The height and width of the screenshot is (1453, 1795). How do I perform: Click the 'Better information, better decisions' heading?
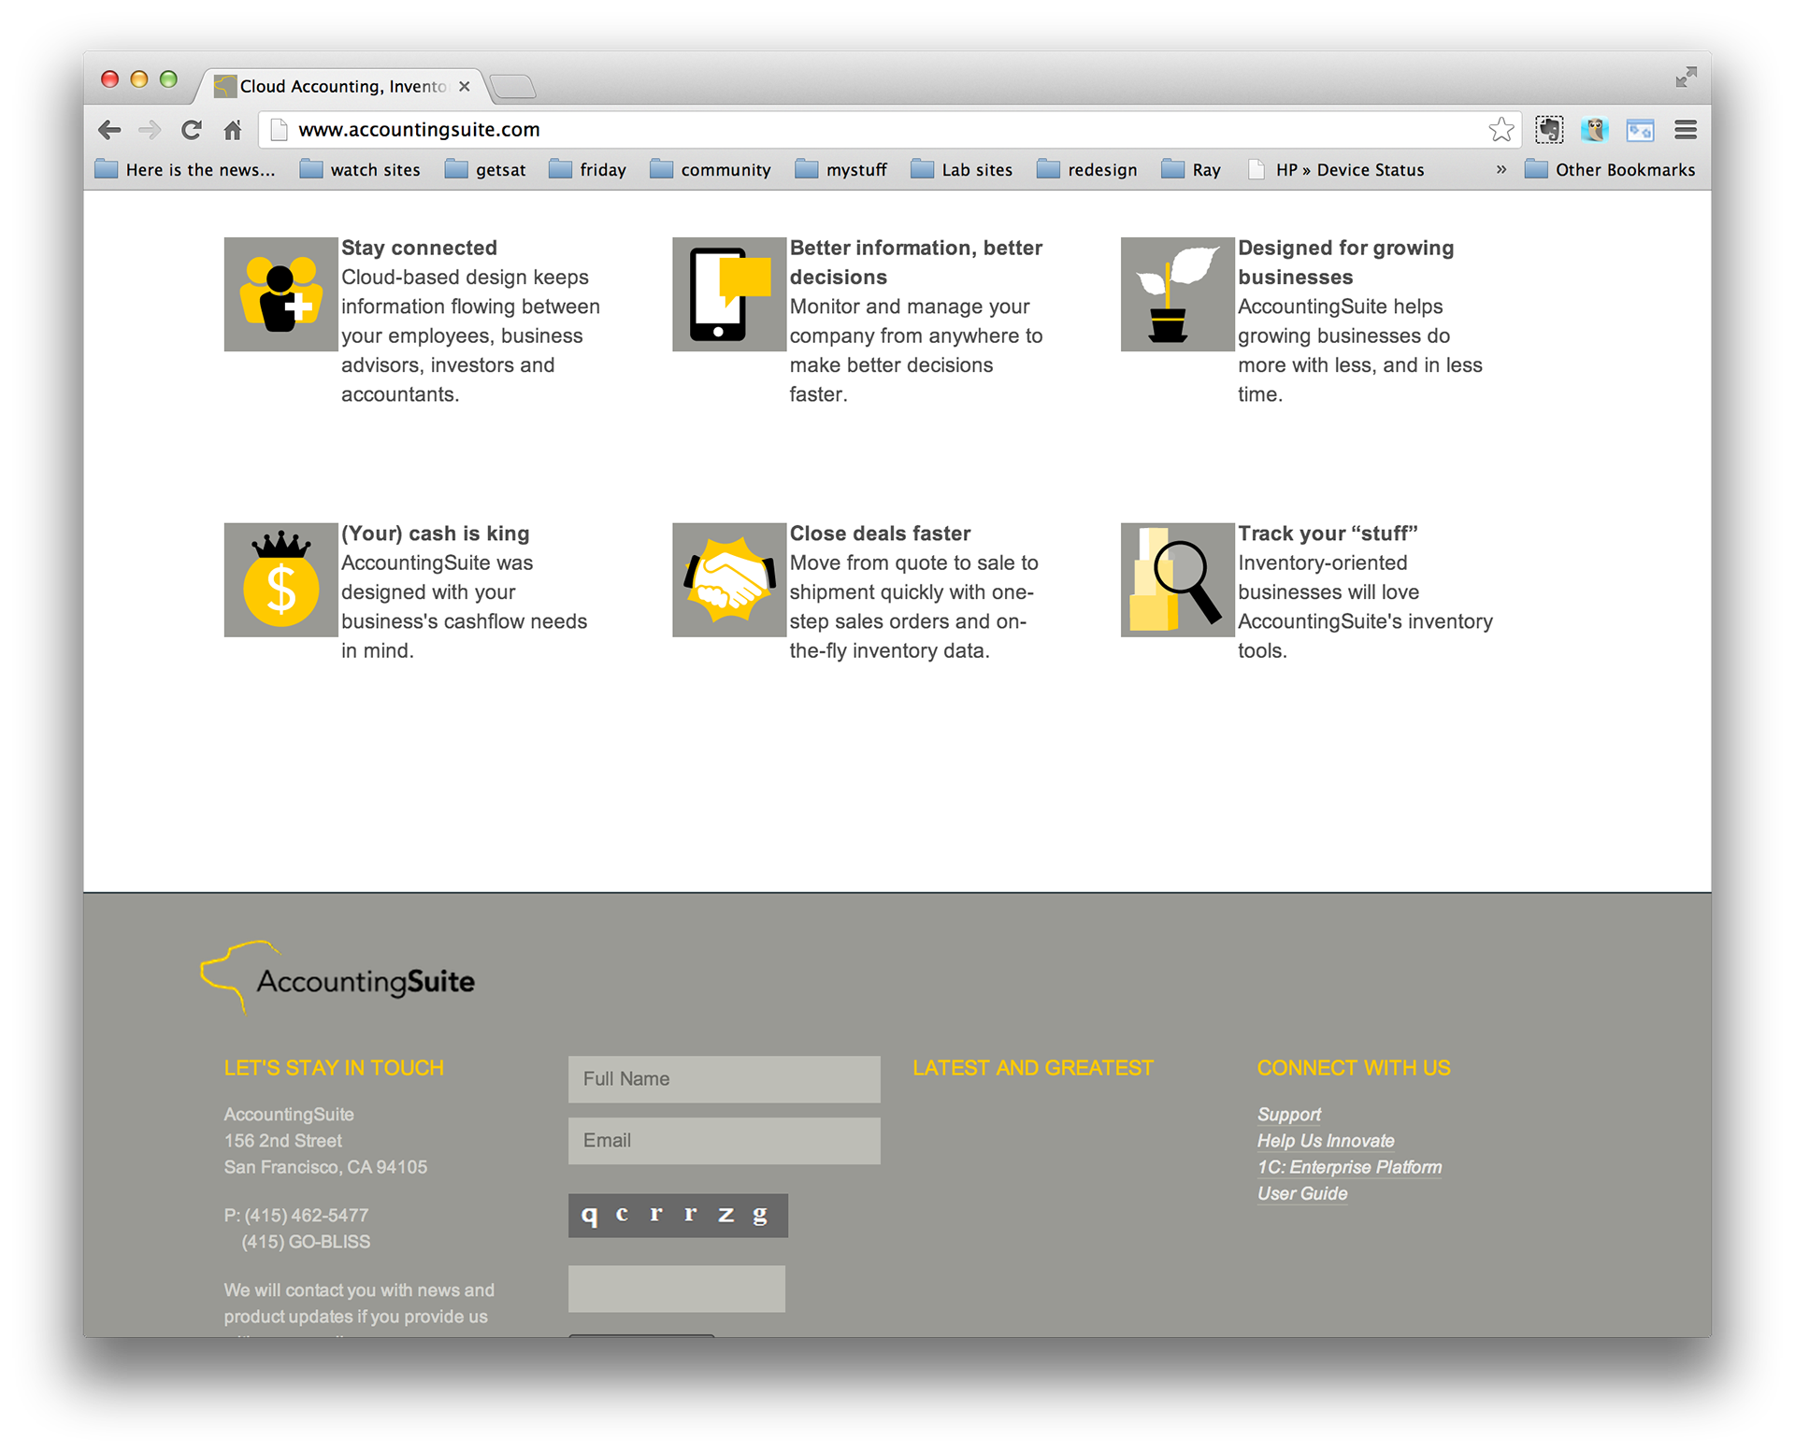(916, 263)
